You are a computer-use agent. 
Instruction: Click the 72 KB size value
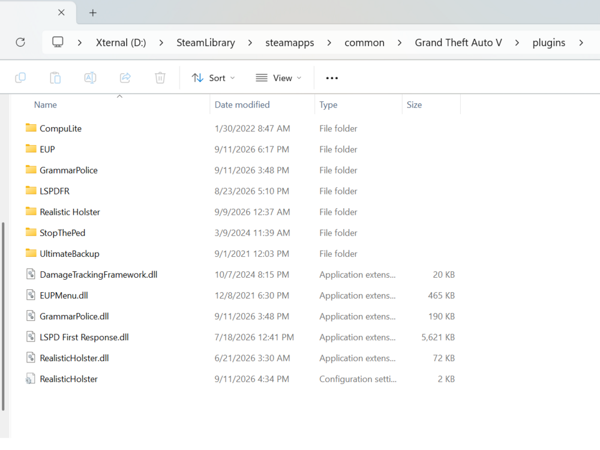click(443, 358)
